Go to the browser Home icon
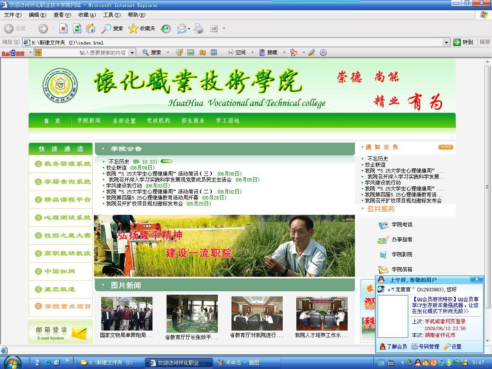This screenshot has width=492, height=369. (91, 29)
